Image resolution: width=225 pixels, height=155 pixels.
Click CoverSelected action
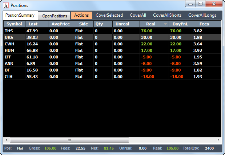tap(109, 15)
